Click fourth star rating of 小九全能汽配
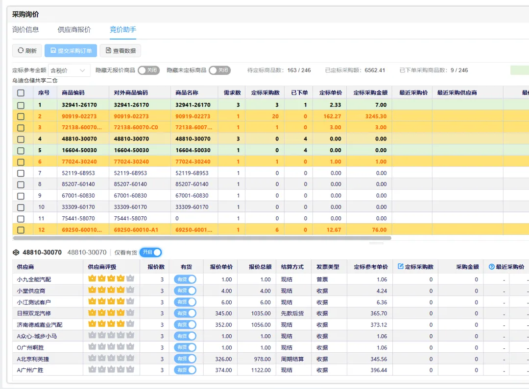 point(121,278)
